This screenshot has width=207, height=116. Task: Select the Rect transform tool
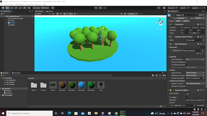20,8
